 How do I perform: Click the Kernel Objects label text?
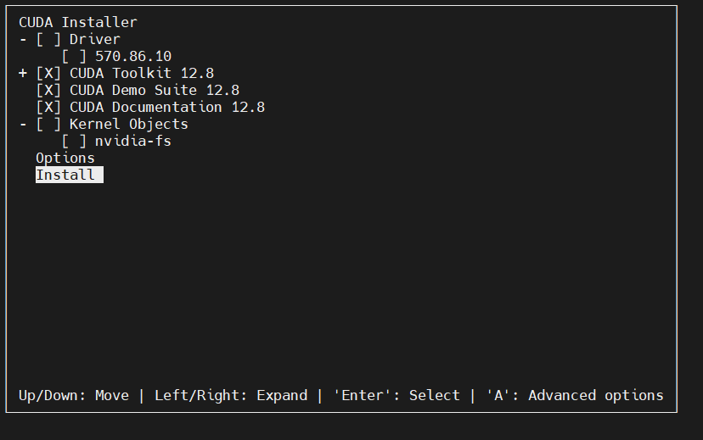(129, 125)
